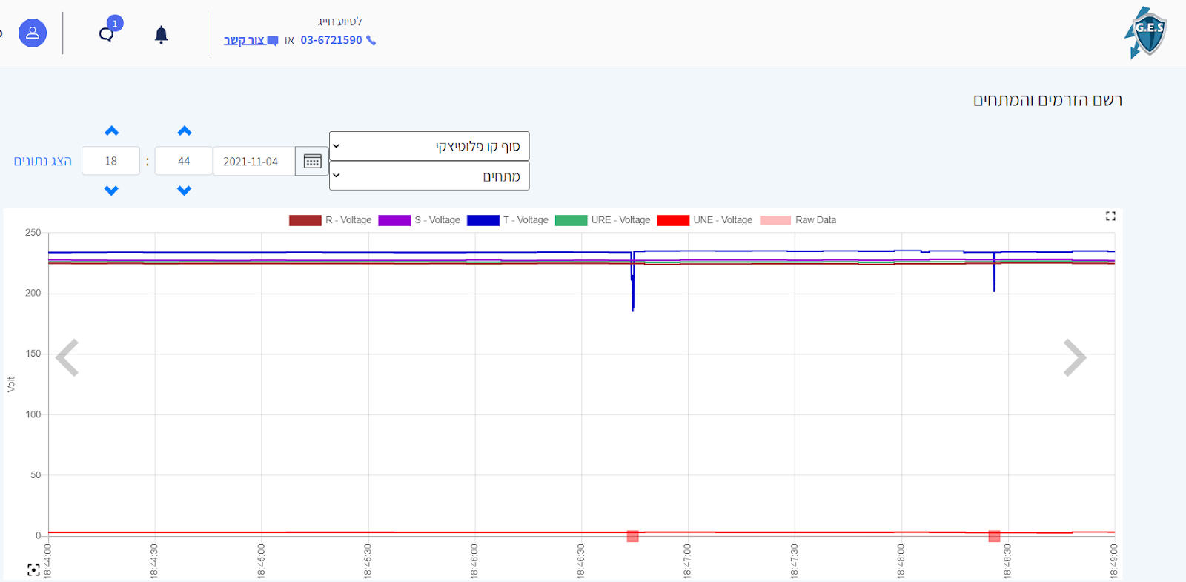
Task: Open the 'מתחים' measurement dropdown
Action: pos(429,176)
